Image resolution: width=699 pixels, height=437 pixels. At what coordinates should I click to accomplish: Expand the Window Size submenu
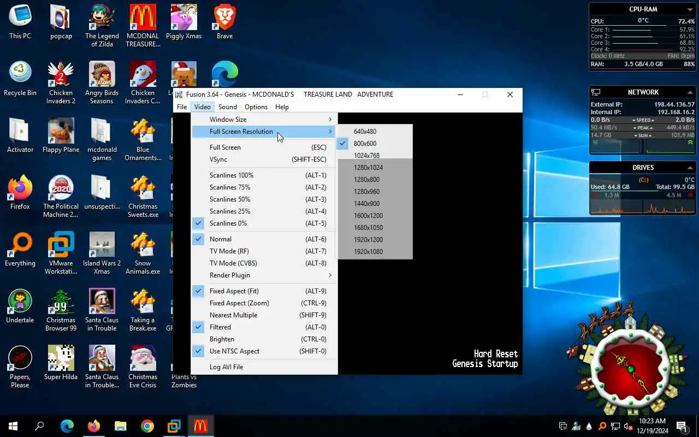point(264,120)
